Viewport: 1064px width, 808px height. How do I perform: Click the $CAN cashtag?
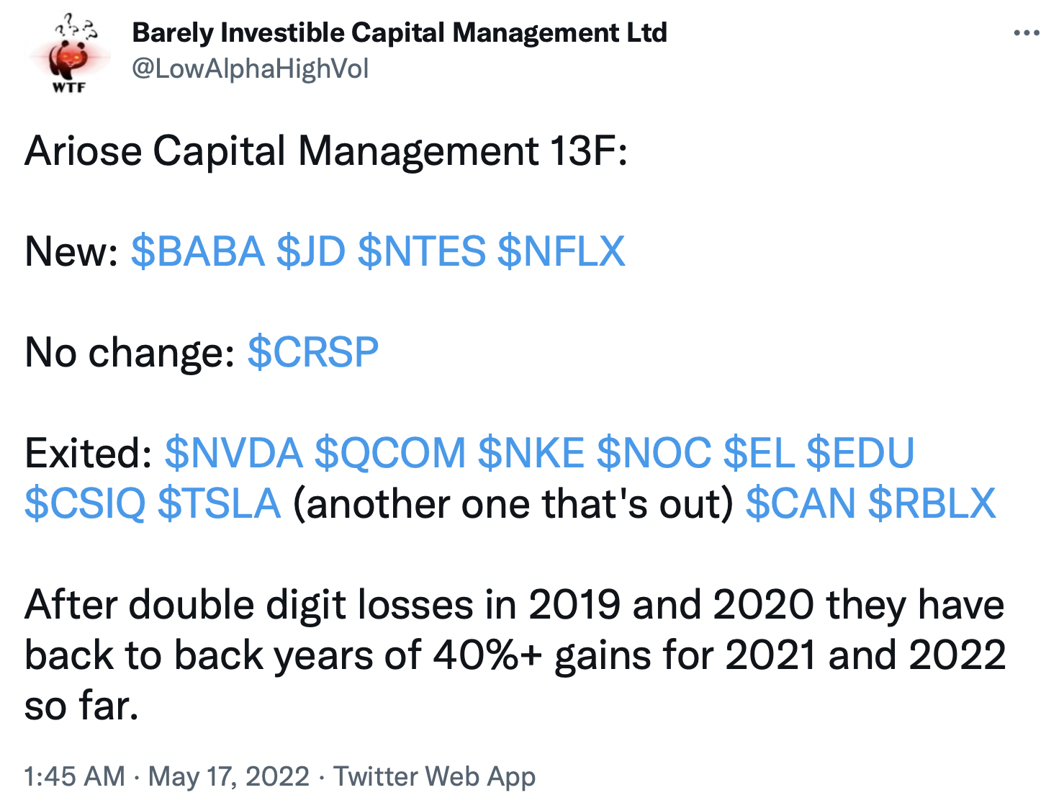point(801,504)
